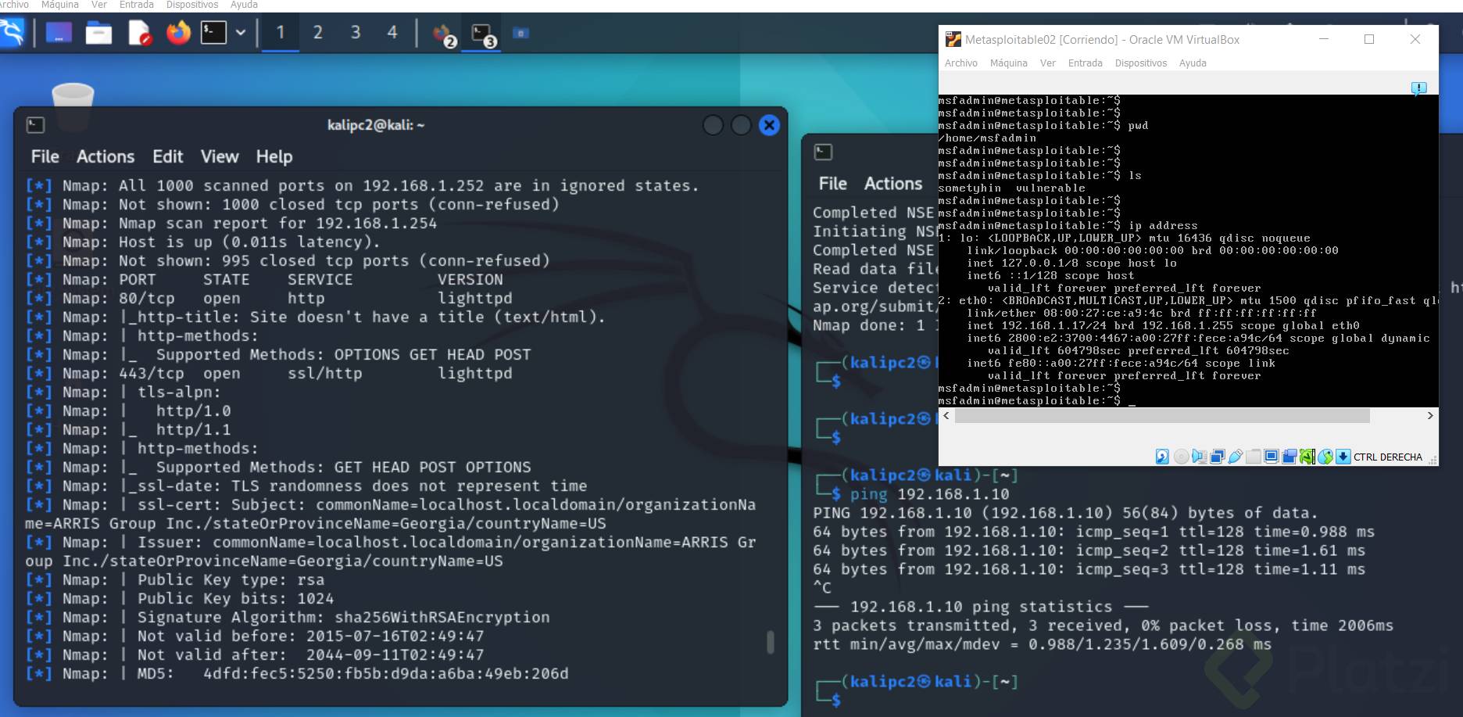The height and width of the screenshot is (717, 1463).
Task: Click the kalipc2@kali terminal scrollbar thumb
Action: (x=771, y=642)
